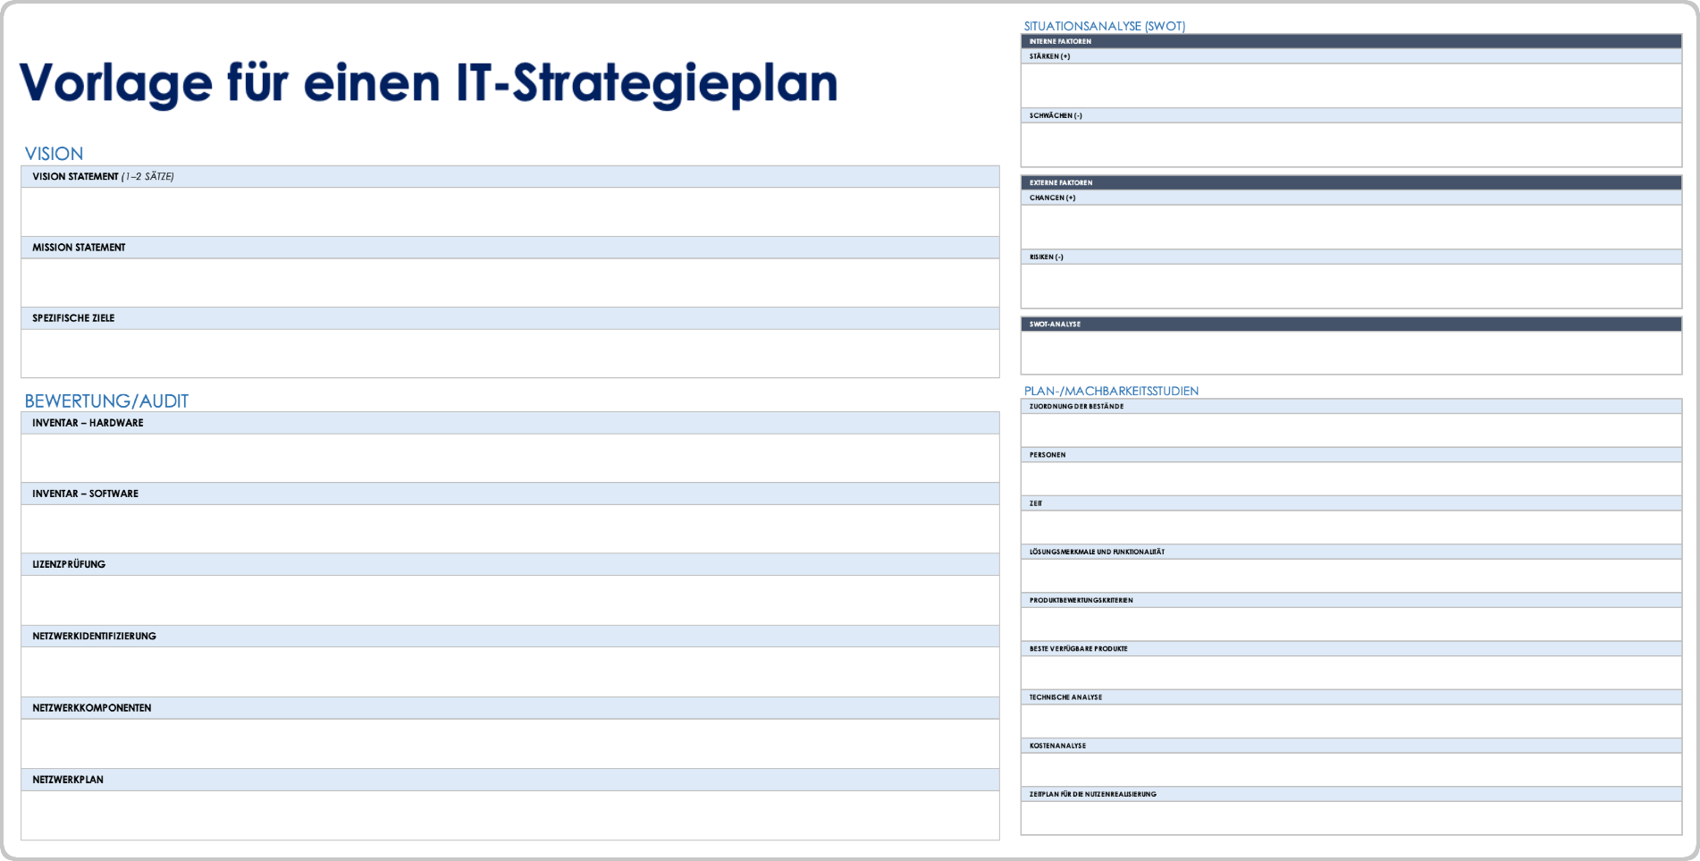1700x861 pixels.
Task: Select the LIZENZPRÜFUNG label
Action: [x=69, y=564]
